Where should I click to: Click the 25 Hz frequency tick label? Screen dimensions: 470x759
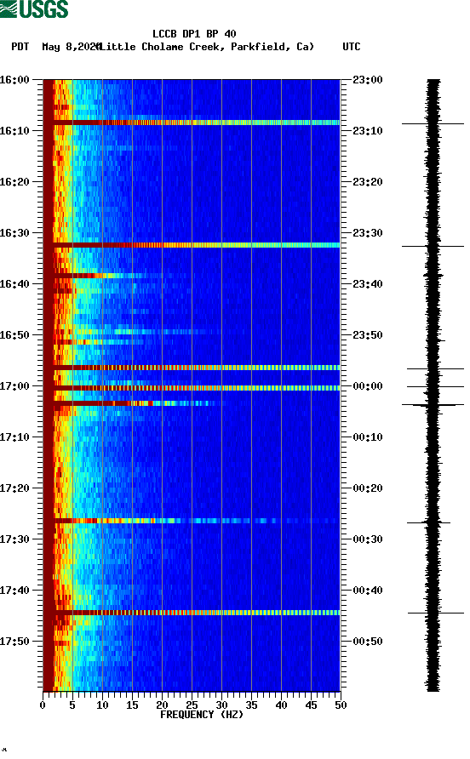pos(192,705)
